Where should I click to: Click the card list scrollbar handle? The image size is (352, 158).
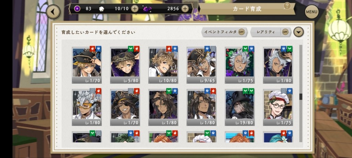click(x=301, y=97)
